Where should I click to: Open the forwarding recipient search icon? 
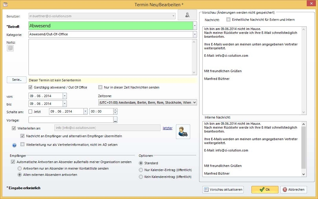(183, 132)
